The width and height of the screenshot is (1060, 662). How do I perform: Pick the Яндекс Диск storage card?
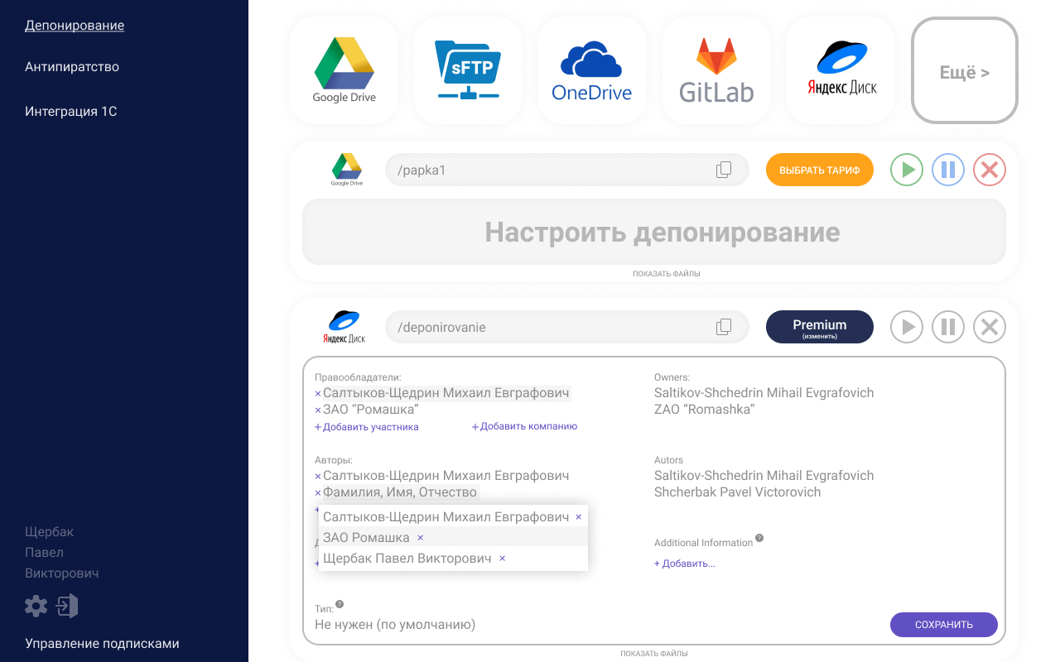pos(841,70)
